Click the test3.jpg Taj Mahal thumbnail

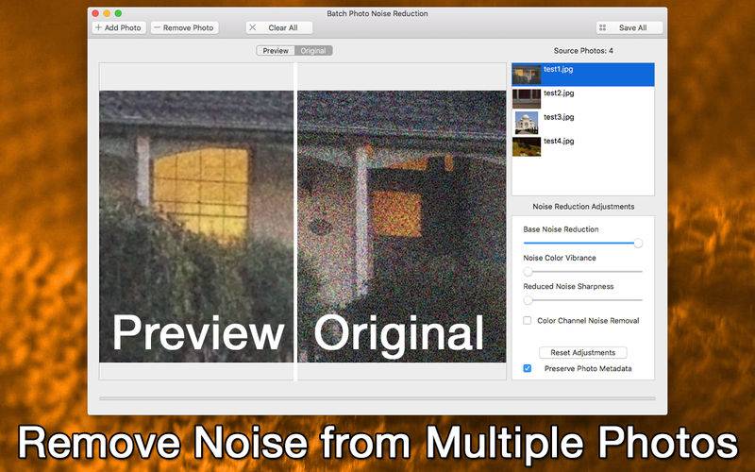[x=527, y=123]
